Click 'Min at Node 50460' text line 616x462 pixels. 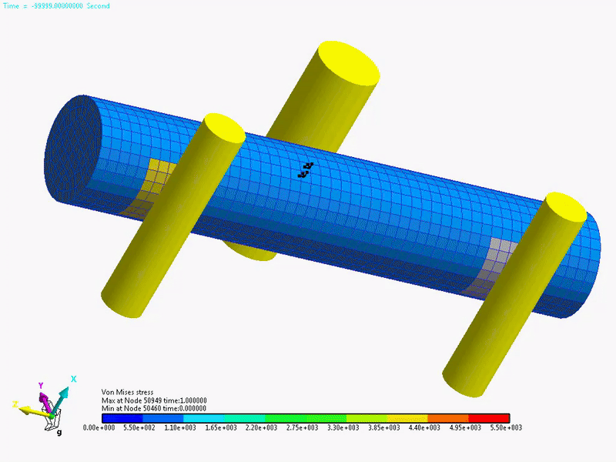click(x=154, y=409)
